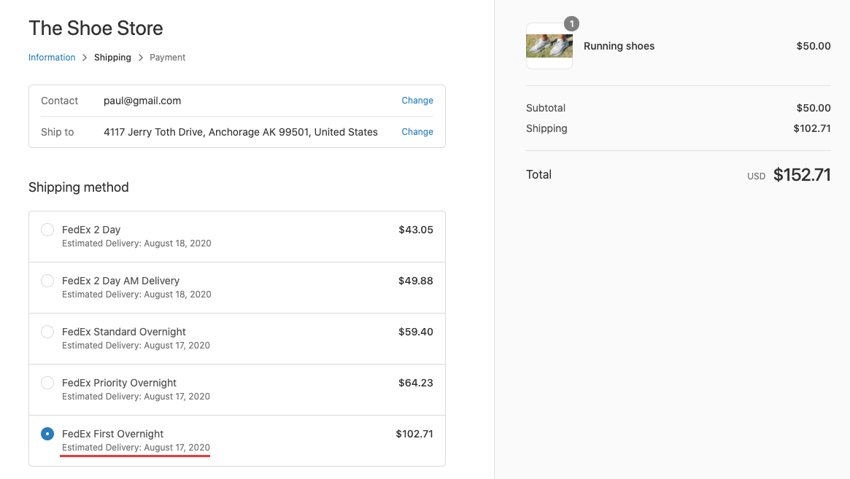Image resolution: width=850 pixels, height=479 pixels.
Task: Click the $102.71 First Overnight price
Action: point(414,434)
